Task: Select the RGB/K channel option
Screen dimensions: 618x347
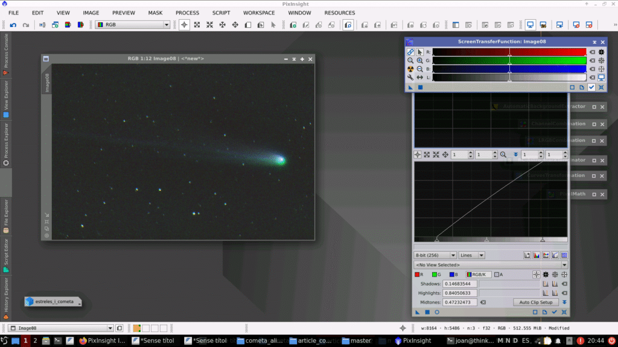Action: point(478,275)
